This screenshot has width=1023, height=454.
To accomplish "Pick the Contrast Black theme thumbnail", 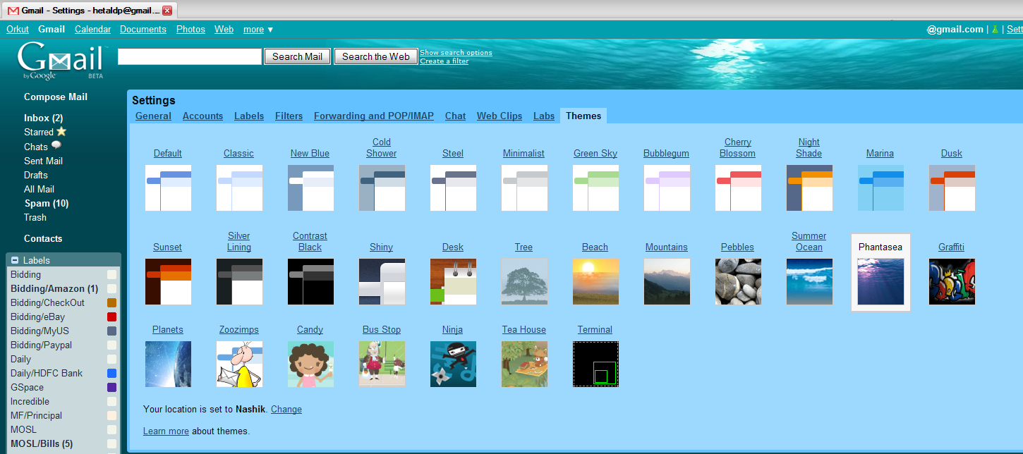I will pyautogui.click(x=310, y=282).
